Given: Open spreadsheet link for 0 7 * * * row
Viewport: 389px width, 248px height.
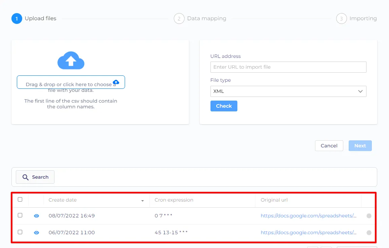Looking at the screenshot, I should (x=308, y=216).
